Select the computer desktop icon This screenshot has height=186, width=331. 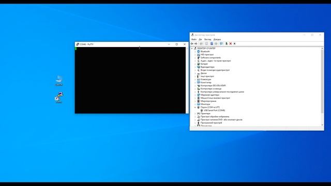point(59,81)
